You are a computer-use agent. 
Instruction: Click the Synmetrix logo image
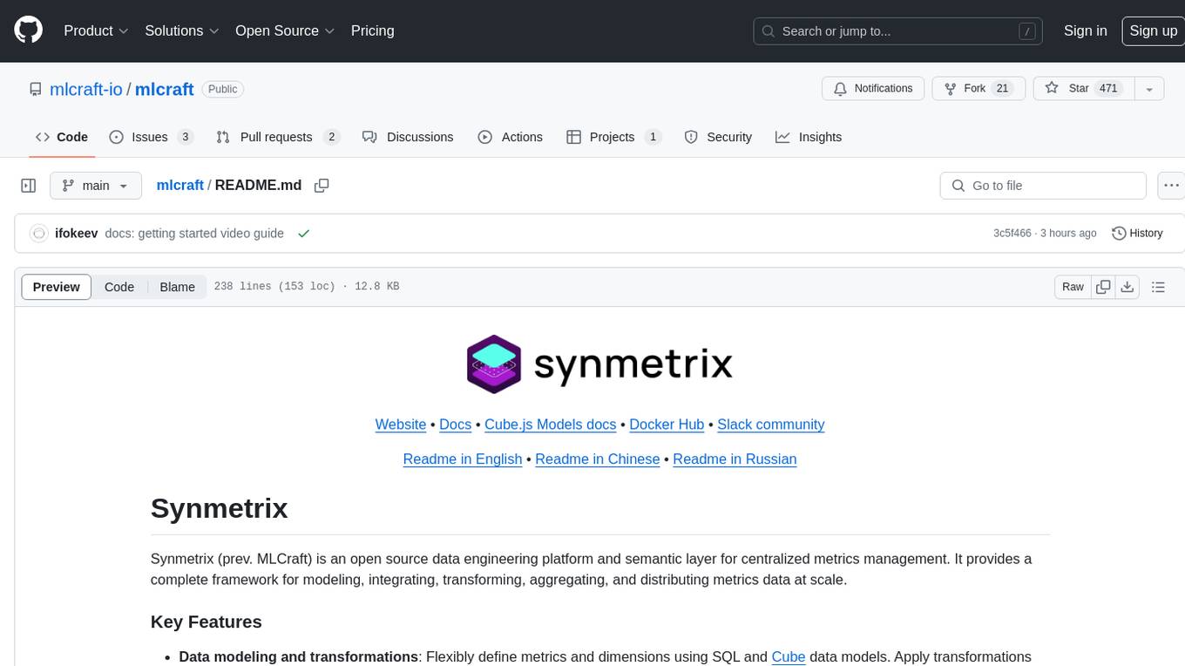coord(599,364)
